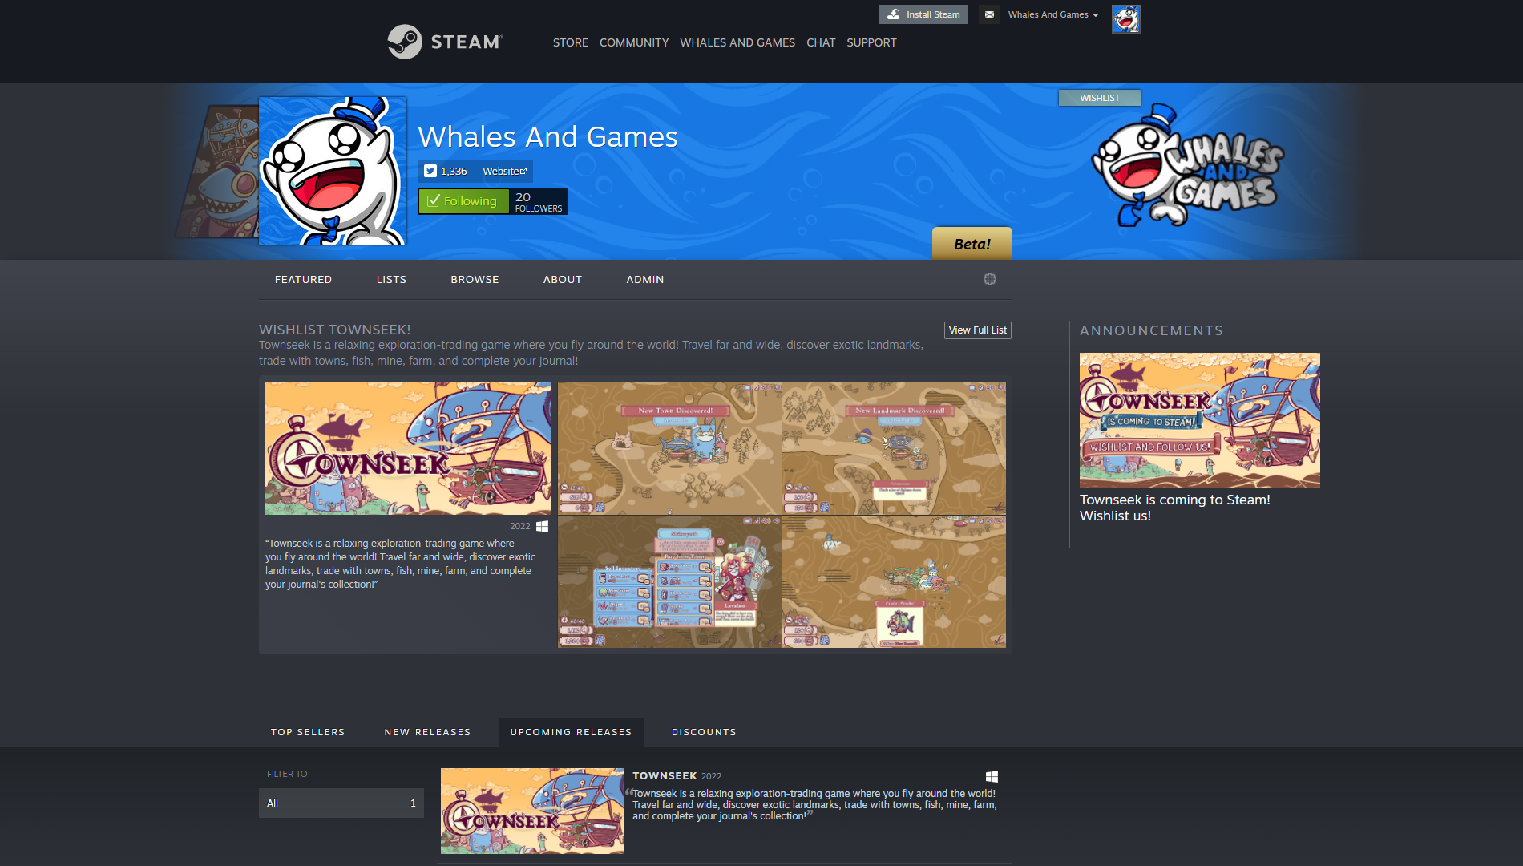Click 20 FOLLOWERS count
Viewport: 1523px width, 866px height.
tap(539, 201)
